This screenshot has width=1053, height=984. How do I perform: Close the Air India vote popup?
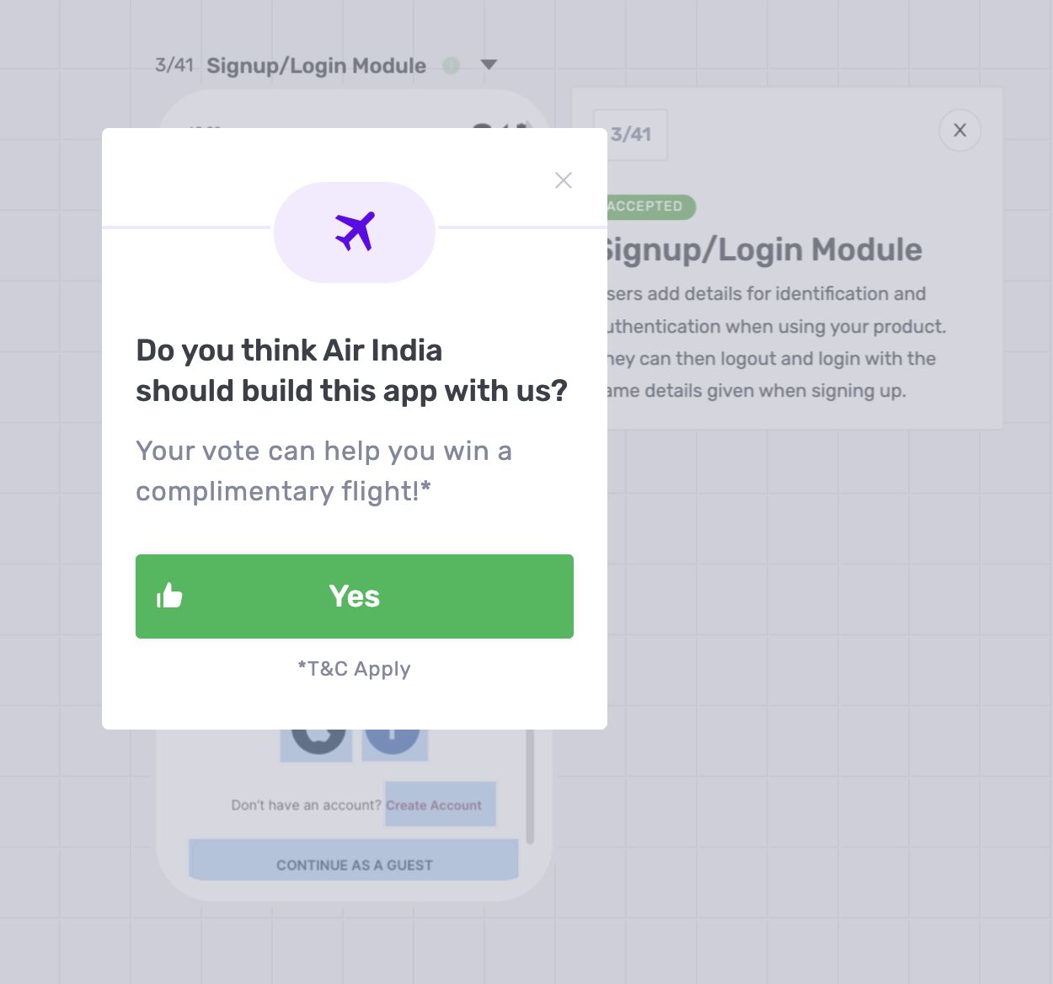(564, 180)
